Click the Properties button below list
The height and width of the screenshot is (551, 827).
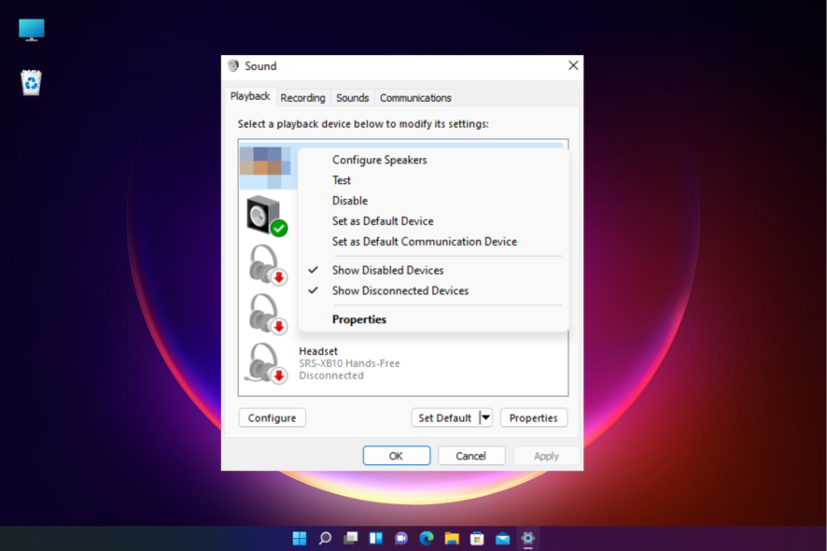[533, 417]
